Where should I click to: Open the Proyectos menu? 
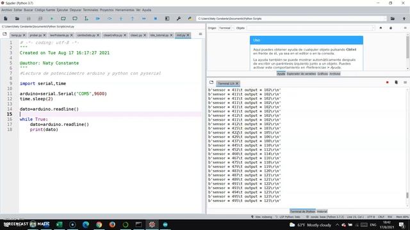(107, 10)
